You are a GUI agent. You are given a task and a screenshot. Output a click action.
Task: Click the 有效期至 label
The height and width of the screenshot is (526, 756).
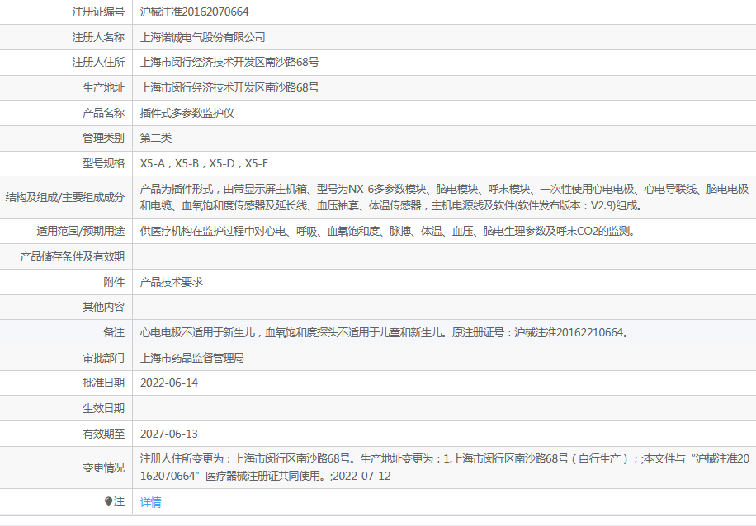pyautogui.click(x=104, y=434)
